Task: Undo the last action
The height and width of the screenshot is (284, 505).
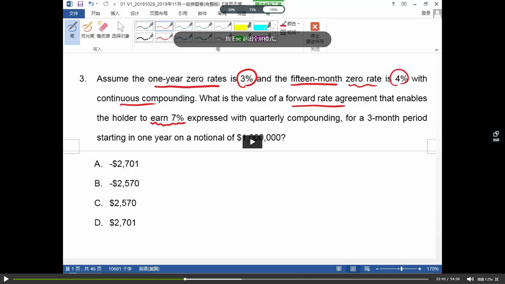Action: pos(91,4)
